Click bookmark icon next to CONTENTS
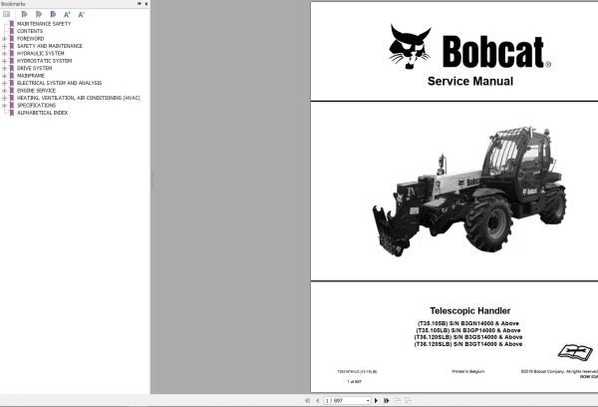This screenshot has height=407, width=598. click(x=12, y=31)
